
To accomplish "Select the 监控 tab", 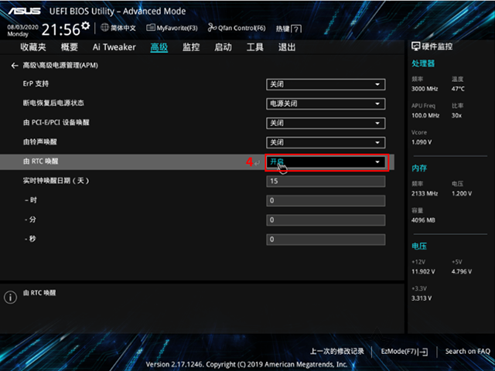I will click(x=191, y=47).
